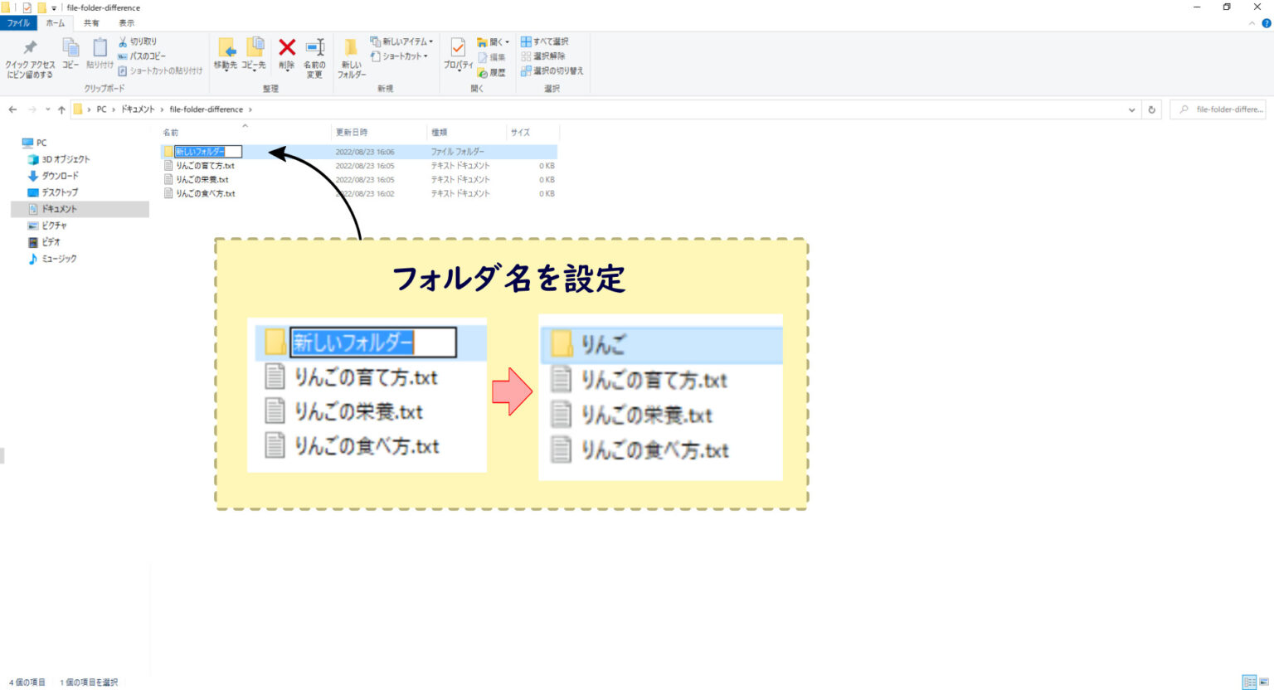This screenshot has height=690, width=1274.
Task: Open コピー先 (Copy to) menu
Action: point(254,55)
